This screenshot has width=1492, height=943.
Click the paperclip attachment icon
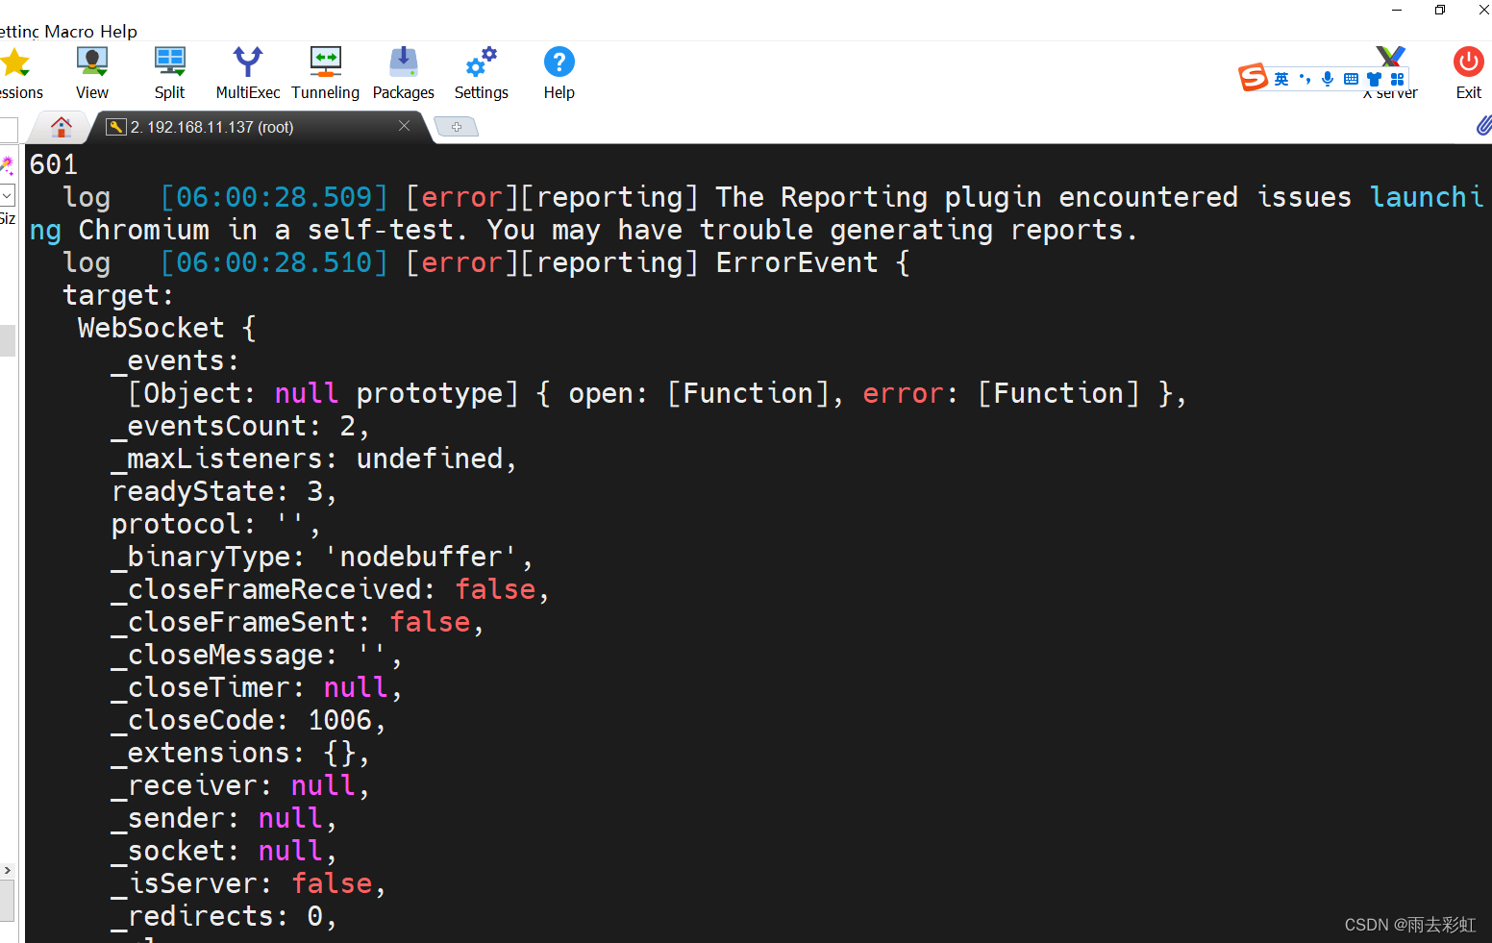click(1483, 125)
